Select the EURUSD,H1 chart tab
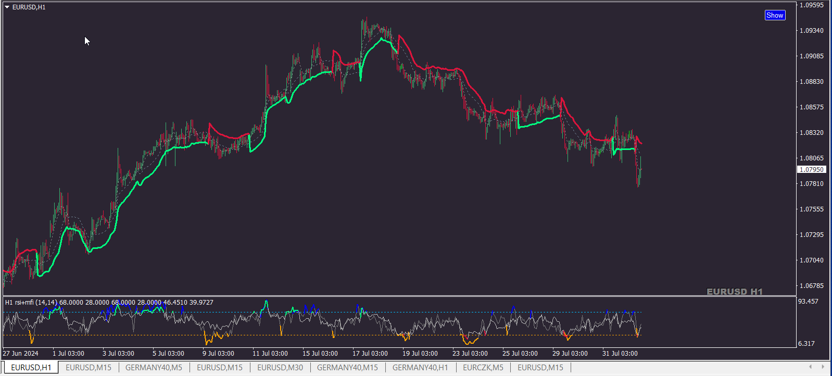 click(x=31, y=367)
